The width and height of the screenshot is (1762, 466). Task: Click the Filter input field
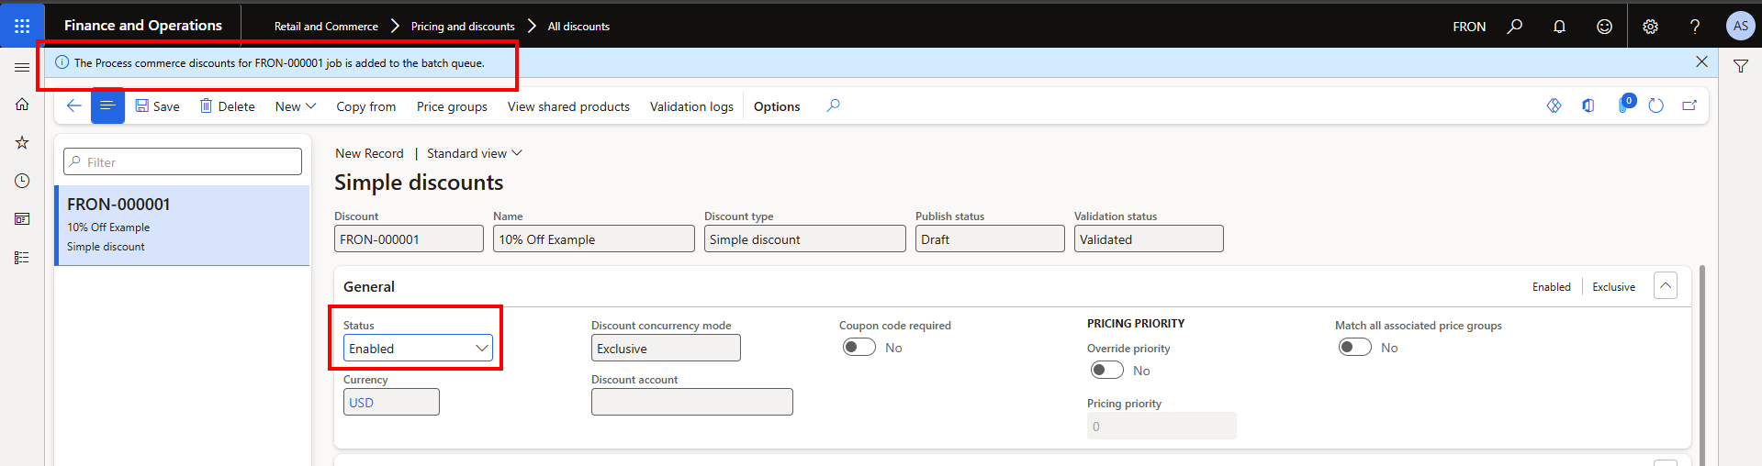click(183, 162)
